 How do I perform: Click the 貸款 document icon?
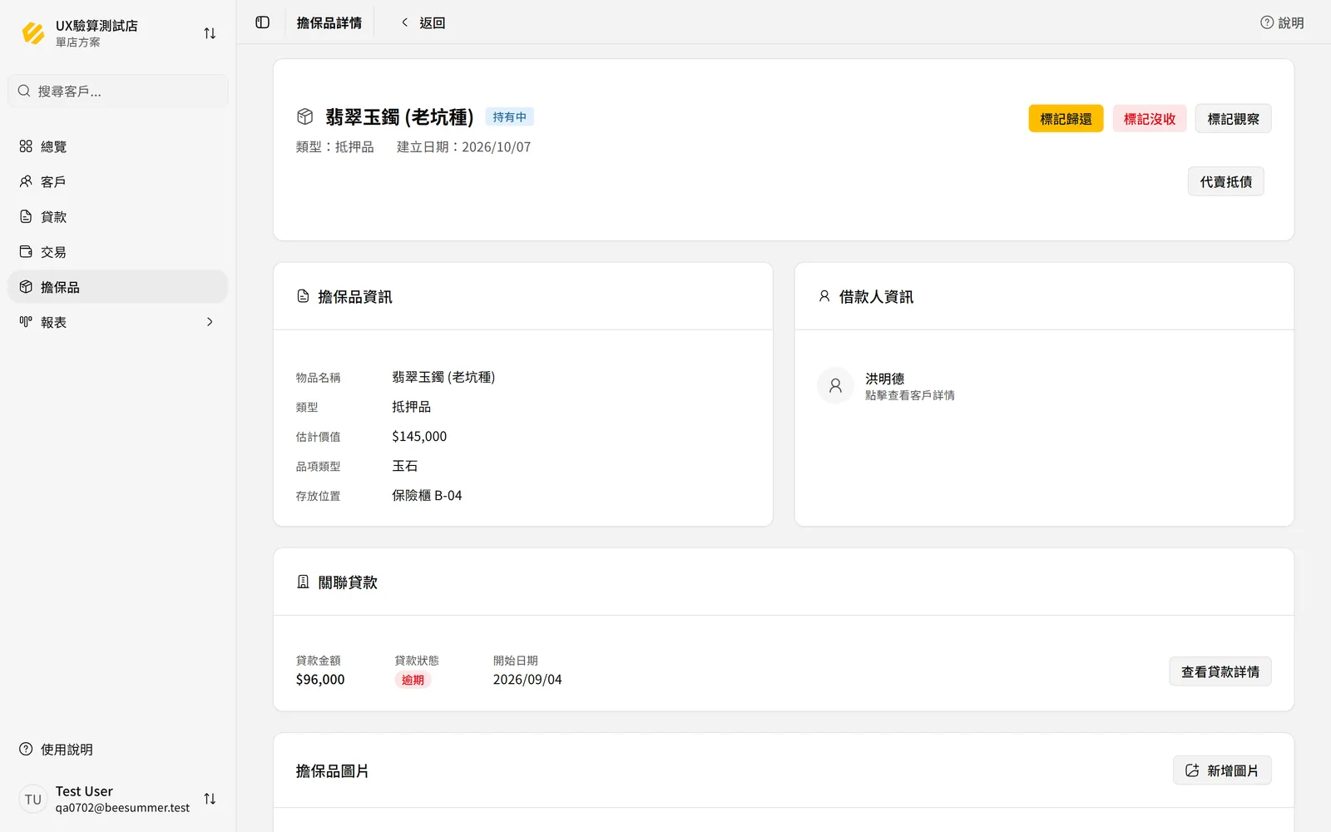coord(26,216)
